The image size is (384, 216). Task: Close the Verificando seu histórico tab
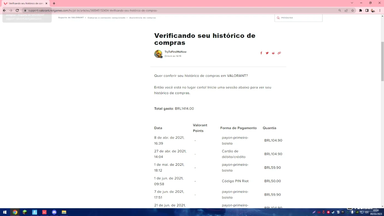click(x=46, y=3)
